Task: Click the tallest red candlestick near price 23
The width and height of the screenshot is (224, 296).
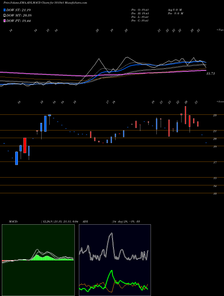Action: coord(185,115)
